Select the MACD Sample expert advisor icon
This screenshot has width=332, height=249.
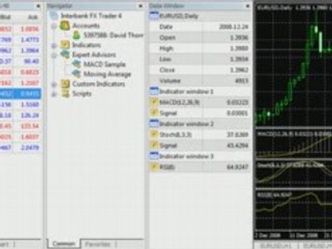click(77, 64)
